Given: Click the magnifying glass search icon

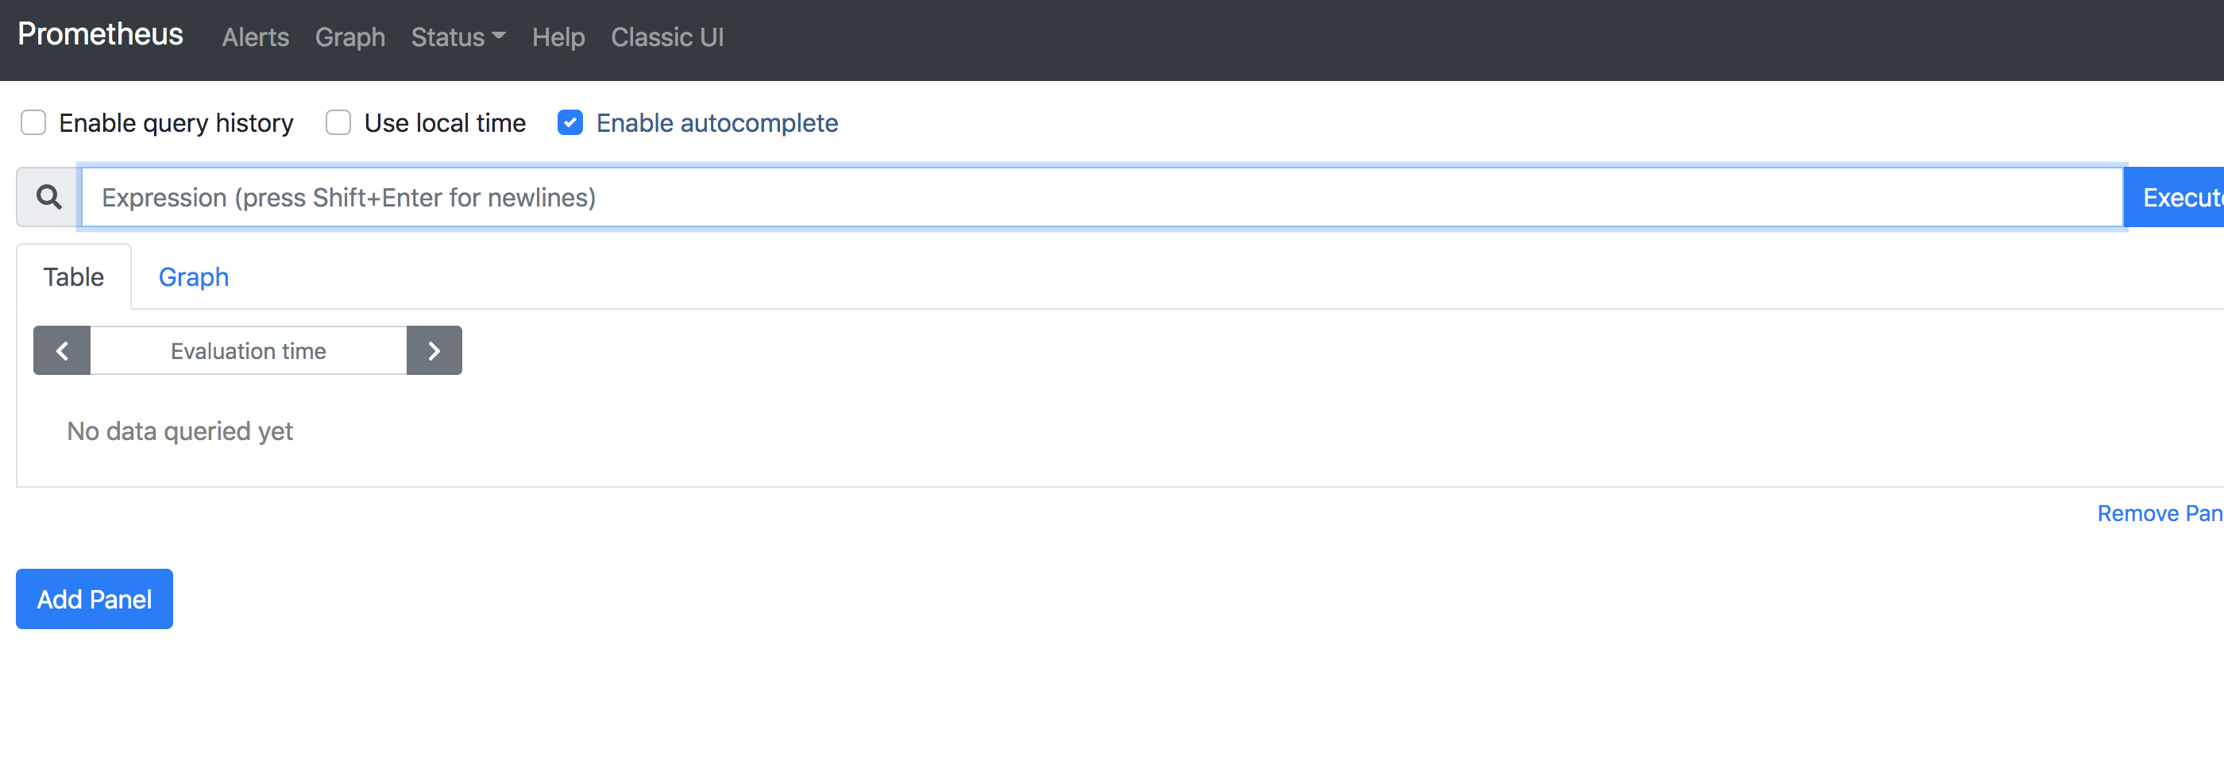Looking at the screenshot, I should point(49,197).
